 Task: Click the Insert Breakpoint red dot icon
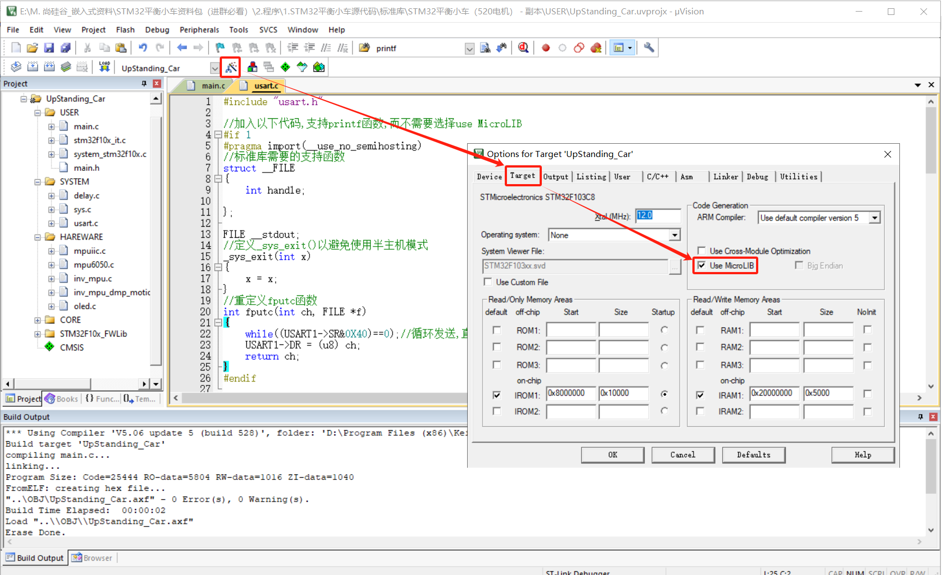point(546,48)
